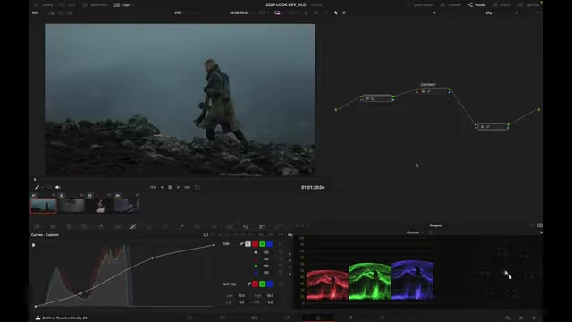
Task: Select Soft Clip red channel
Action: 256,284
